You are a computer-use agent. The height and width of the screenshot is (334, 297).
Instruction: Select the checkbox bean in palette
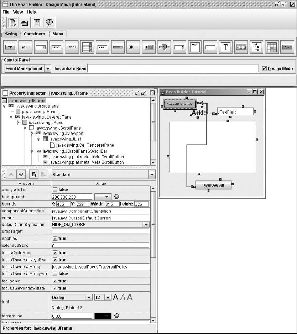(x=26, y=47)
